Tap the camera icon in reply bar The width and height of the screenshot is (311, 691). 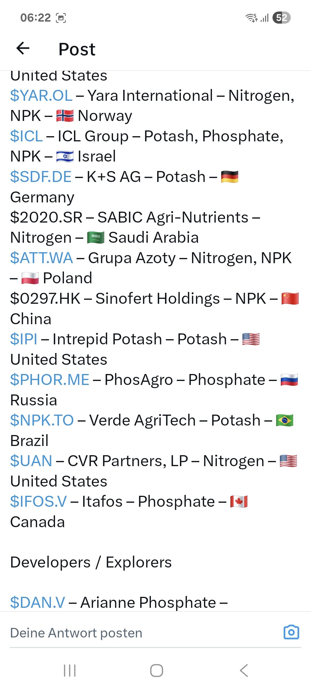(291, 633)
